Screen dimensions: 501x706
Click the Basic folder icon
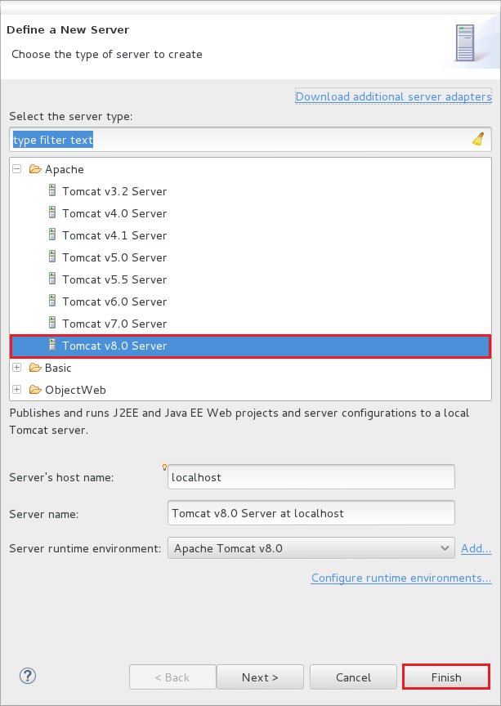point(35,368)
